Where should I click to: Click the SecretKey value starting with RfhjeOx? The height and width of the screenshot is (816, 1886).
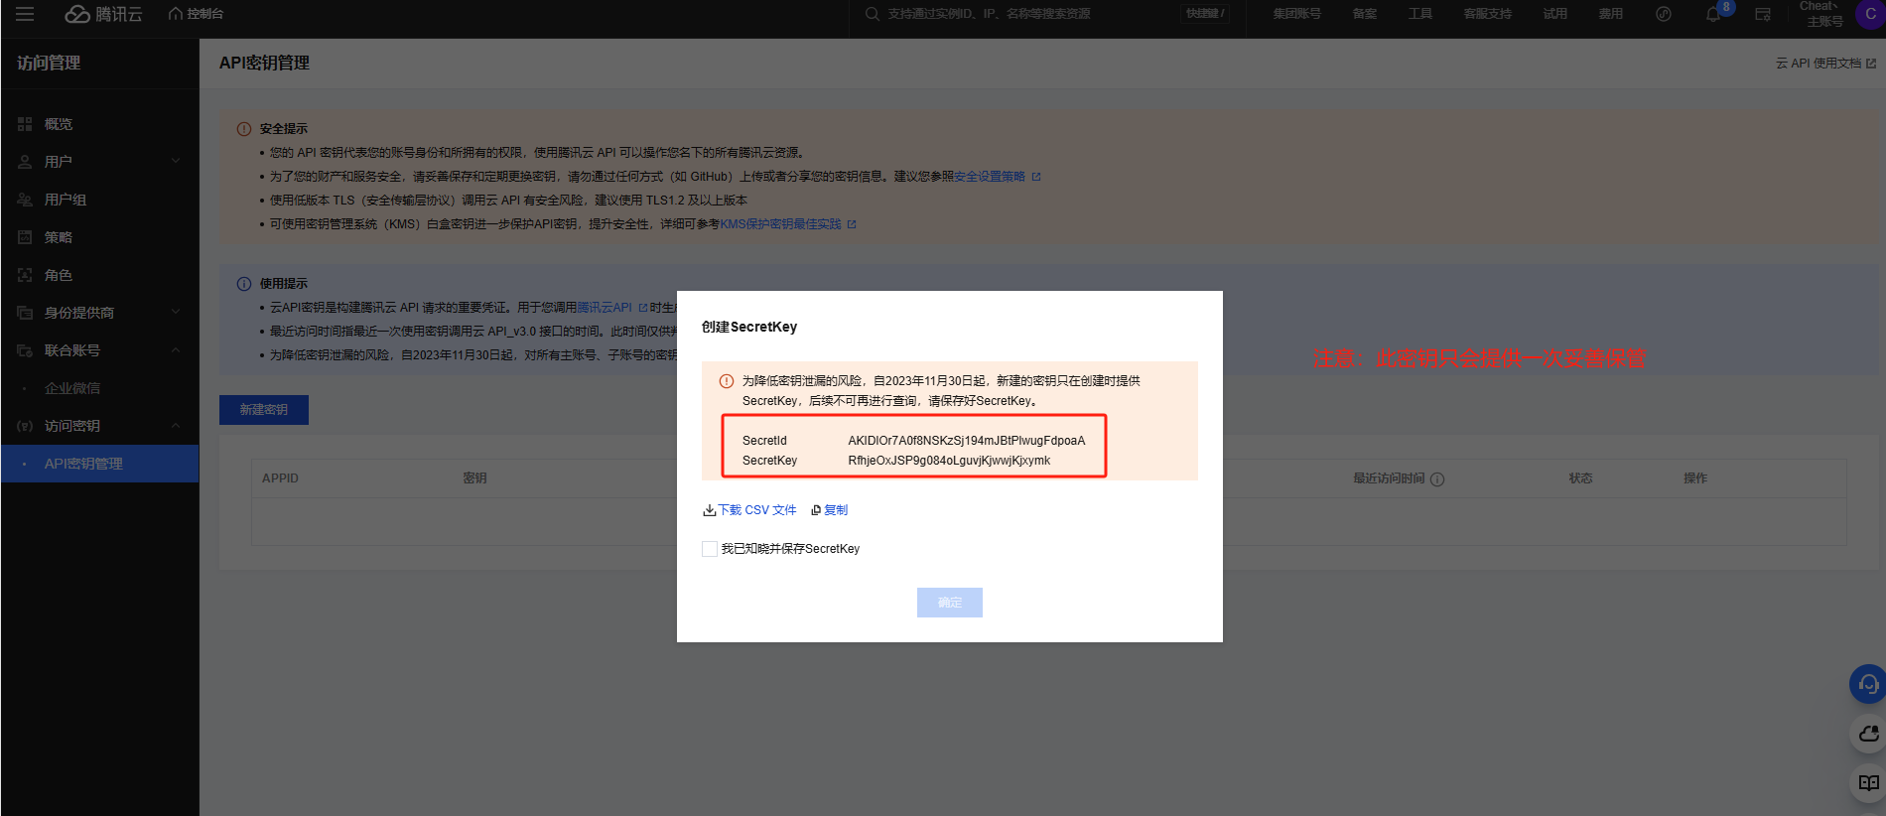pos(949,461)
